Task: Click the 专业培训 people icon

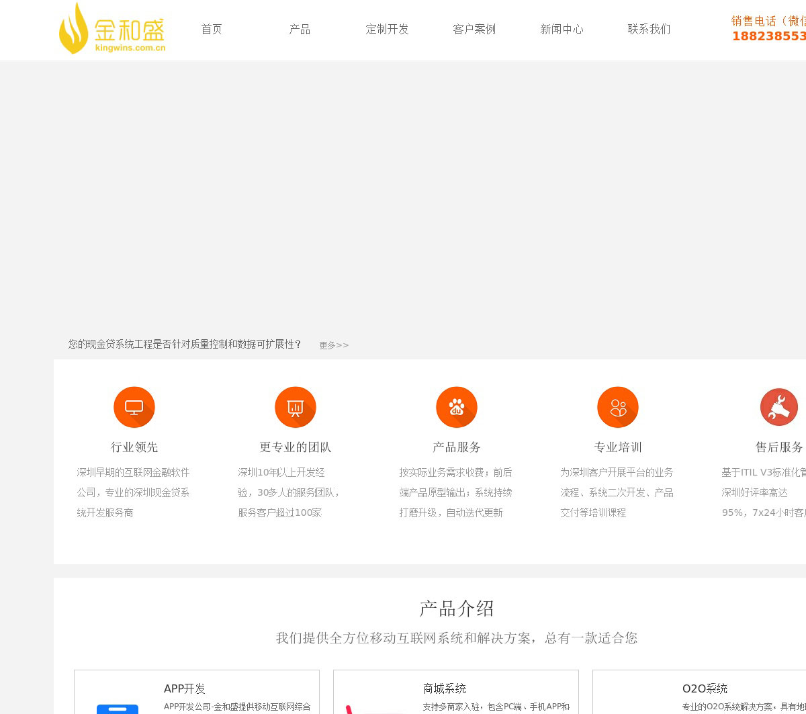Action: coord(618,407)
